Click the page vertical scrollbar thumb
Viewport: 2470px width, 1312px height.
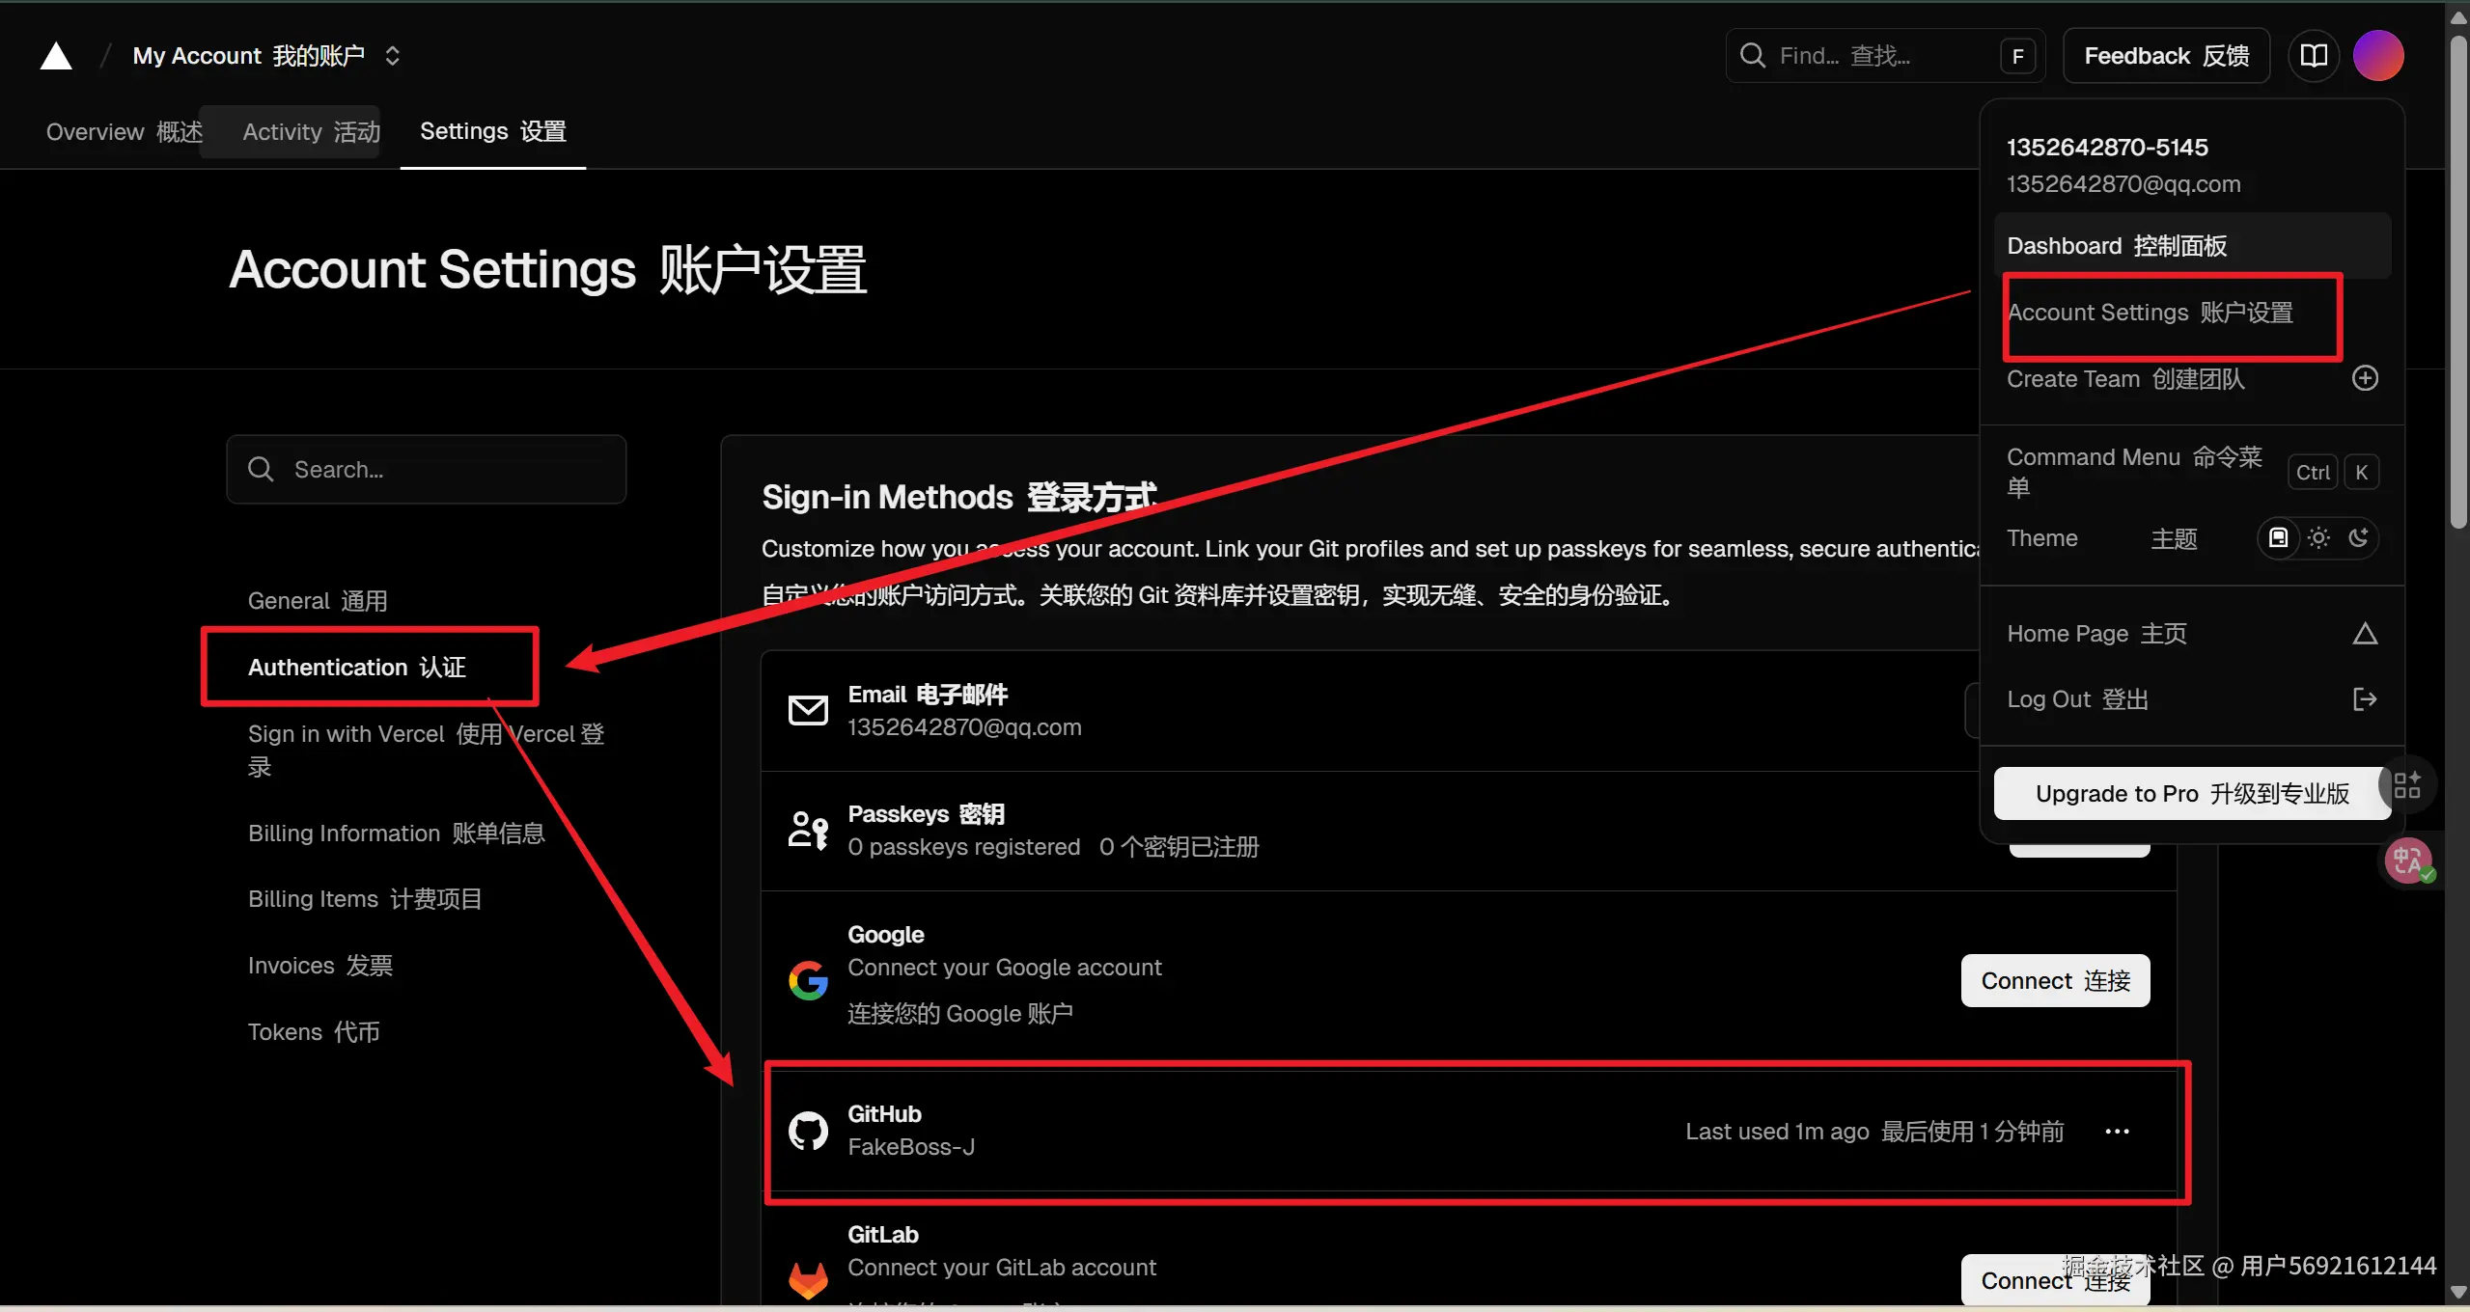click(x=2457, y=280)
